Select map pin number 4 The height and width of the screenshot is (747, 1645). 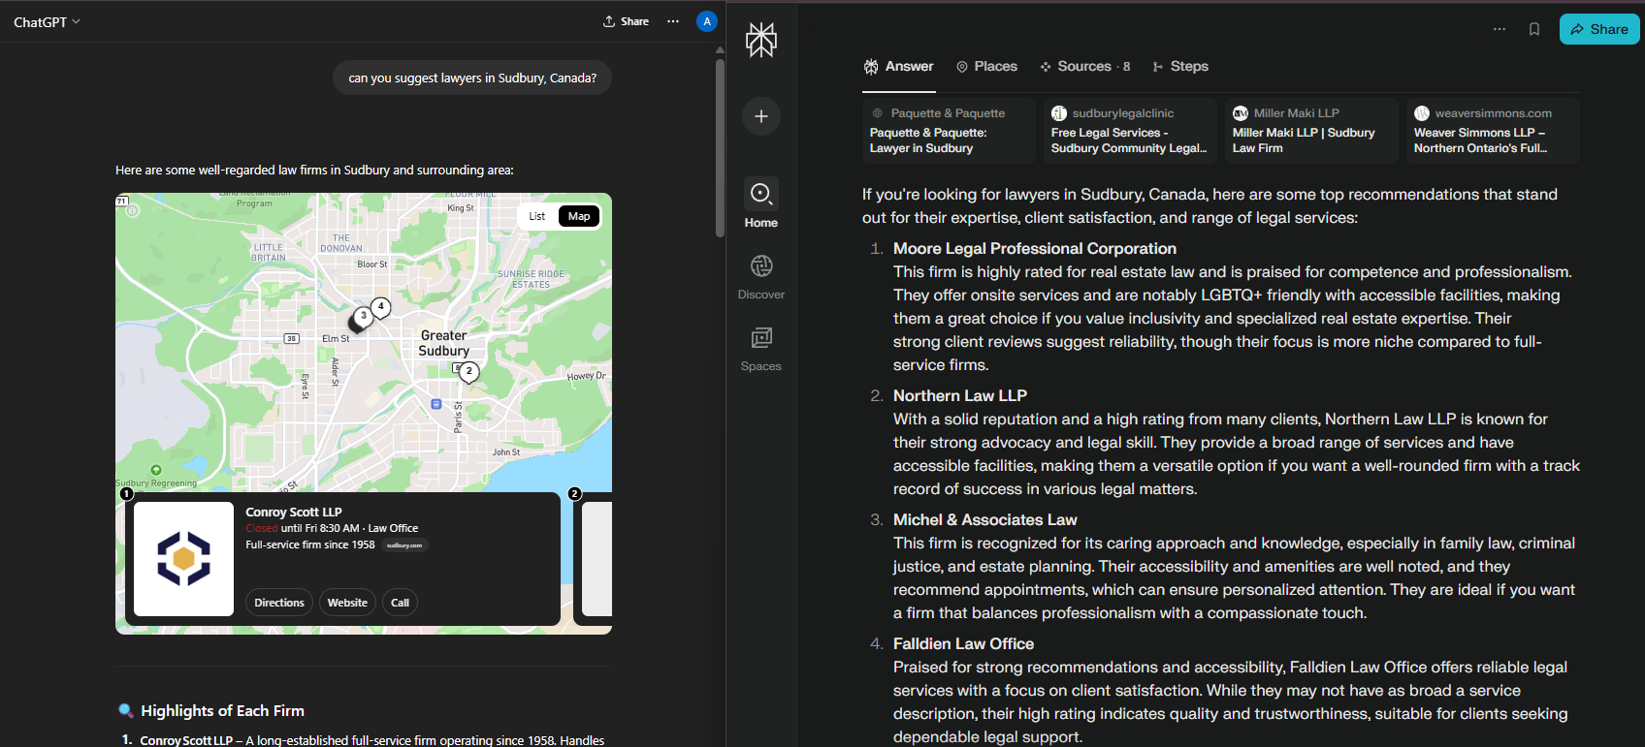[381, 307]
